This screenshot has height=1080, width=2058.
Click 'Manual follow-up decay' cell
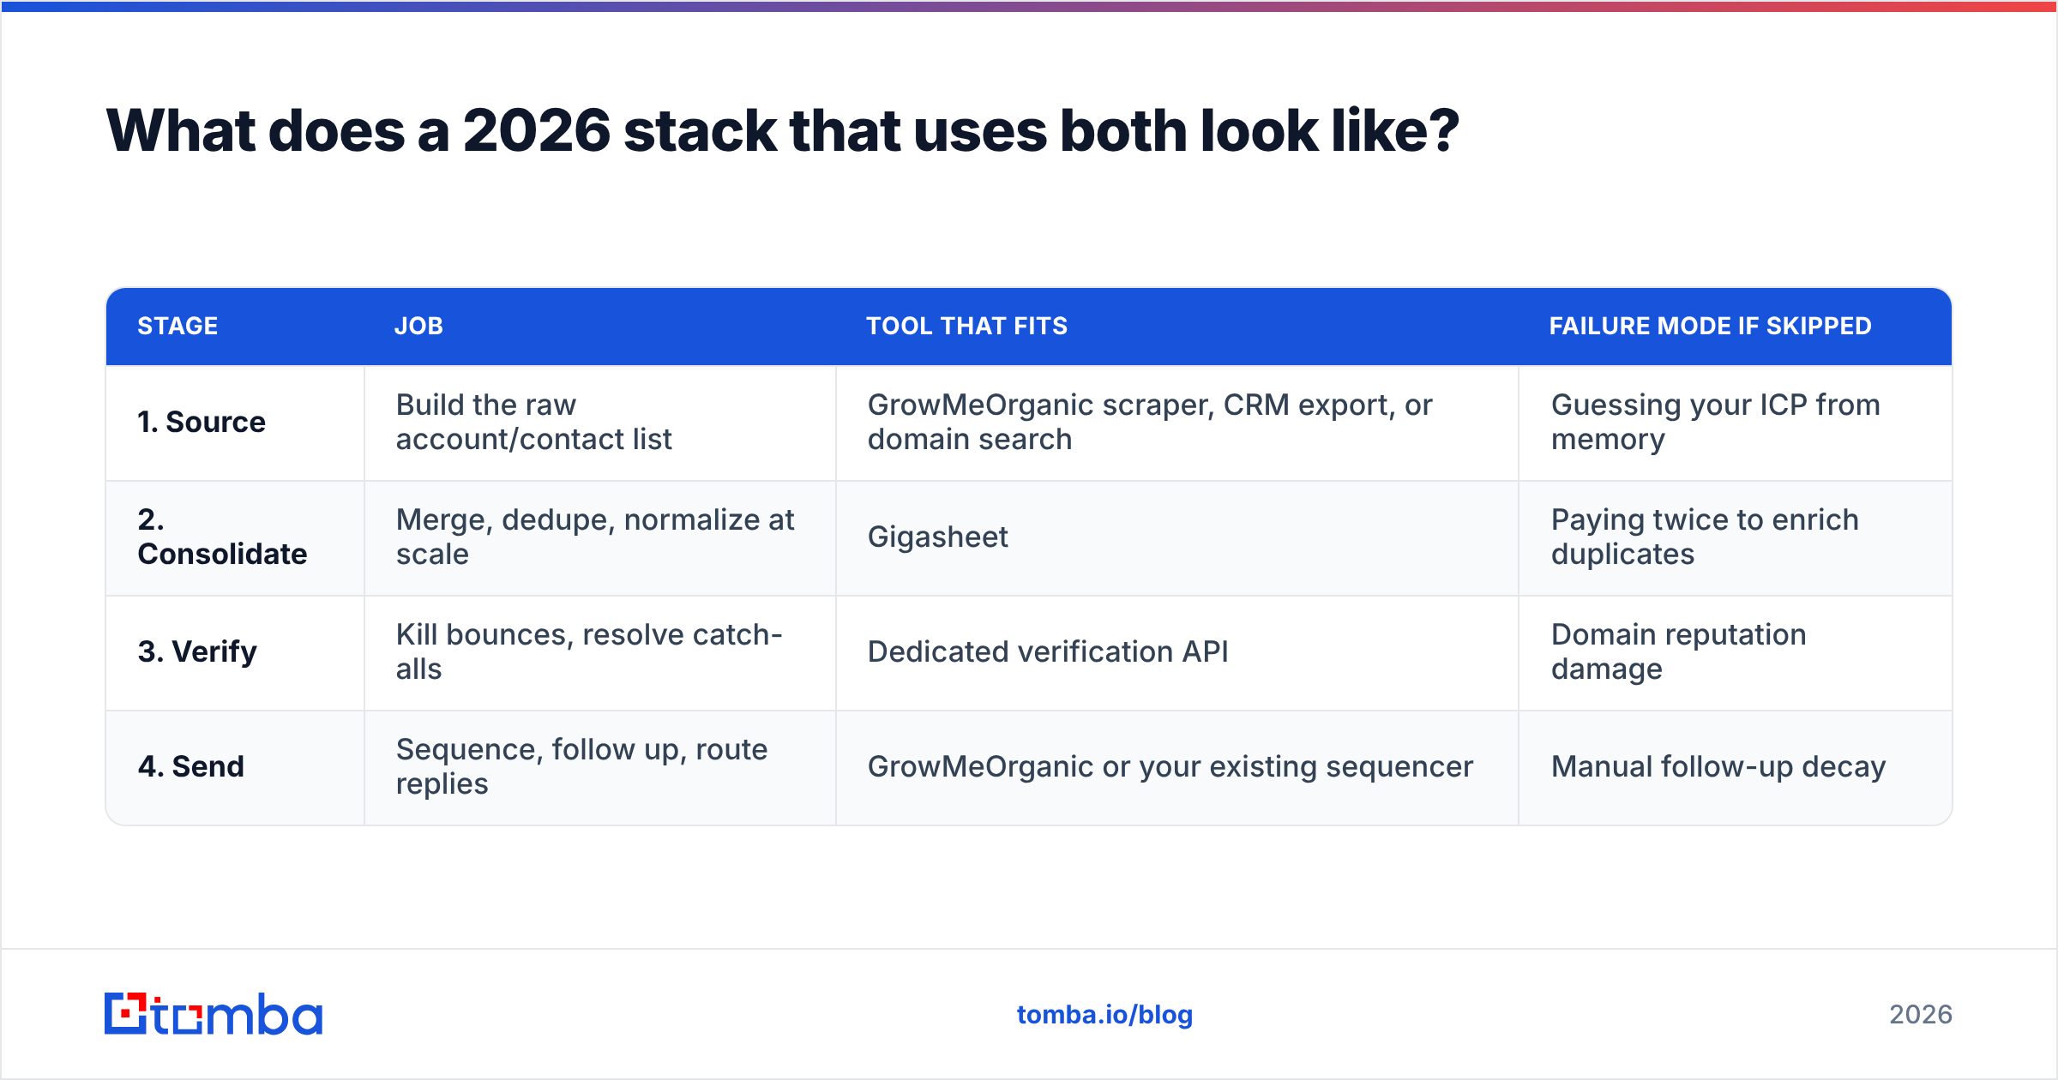[x=1736, y=767]
